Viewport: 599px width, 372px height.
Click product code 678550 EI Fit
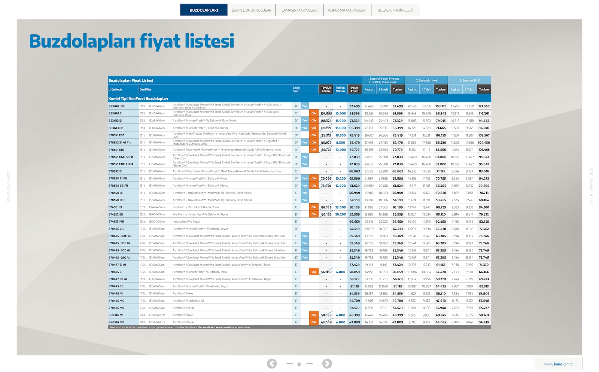[118, 179]
